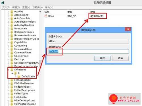Click the 类型 column header
Screen dimensions: 142x106
coord(70,12)
